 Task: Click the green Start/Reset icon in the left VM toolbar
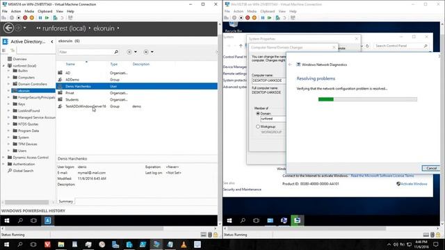pos(47,18)
